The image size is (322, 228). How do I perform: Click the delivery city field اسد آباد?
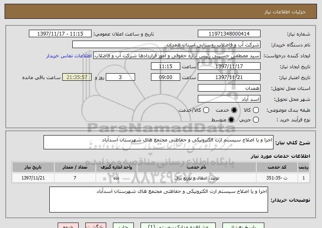pos(229,99)
